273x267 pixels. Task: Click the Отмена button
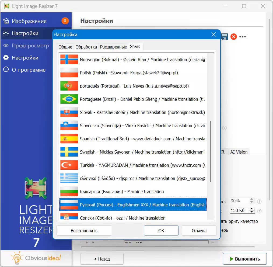pos(199,231)
